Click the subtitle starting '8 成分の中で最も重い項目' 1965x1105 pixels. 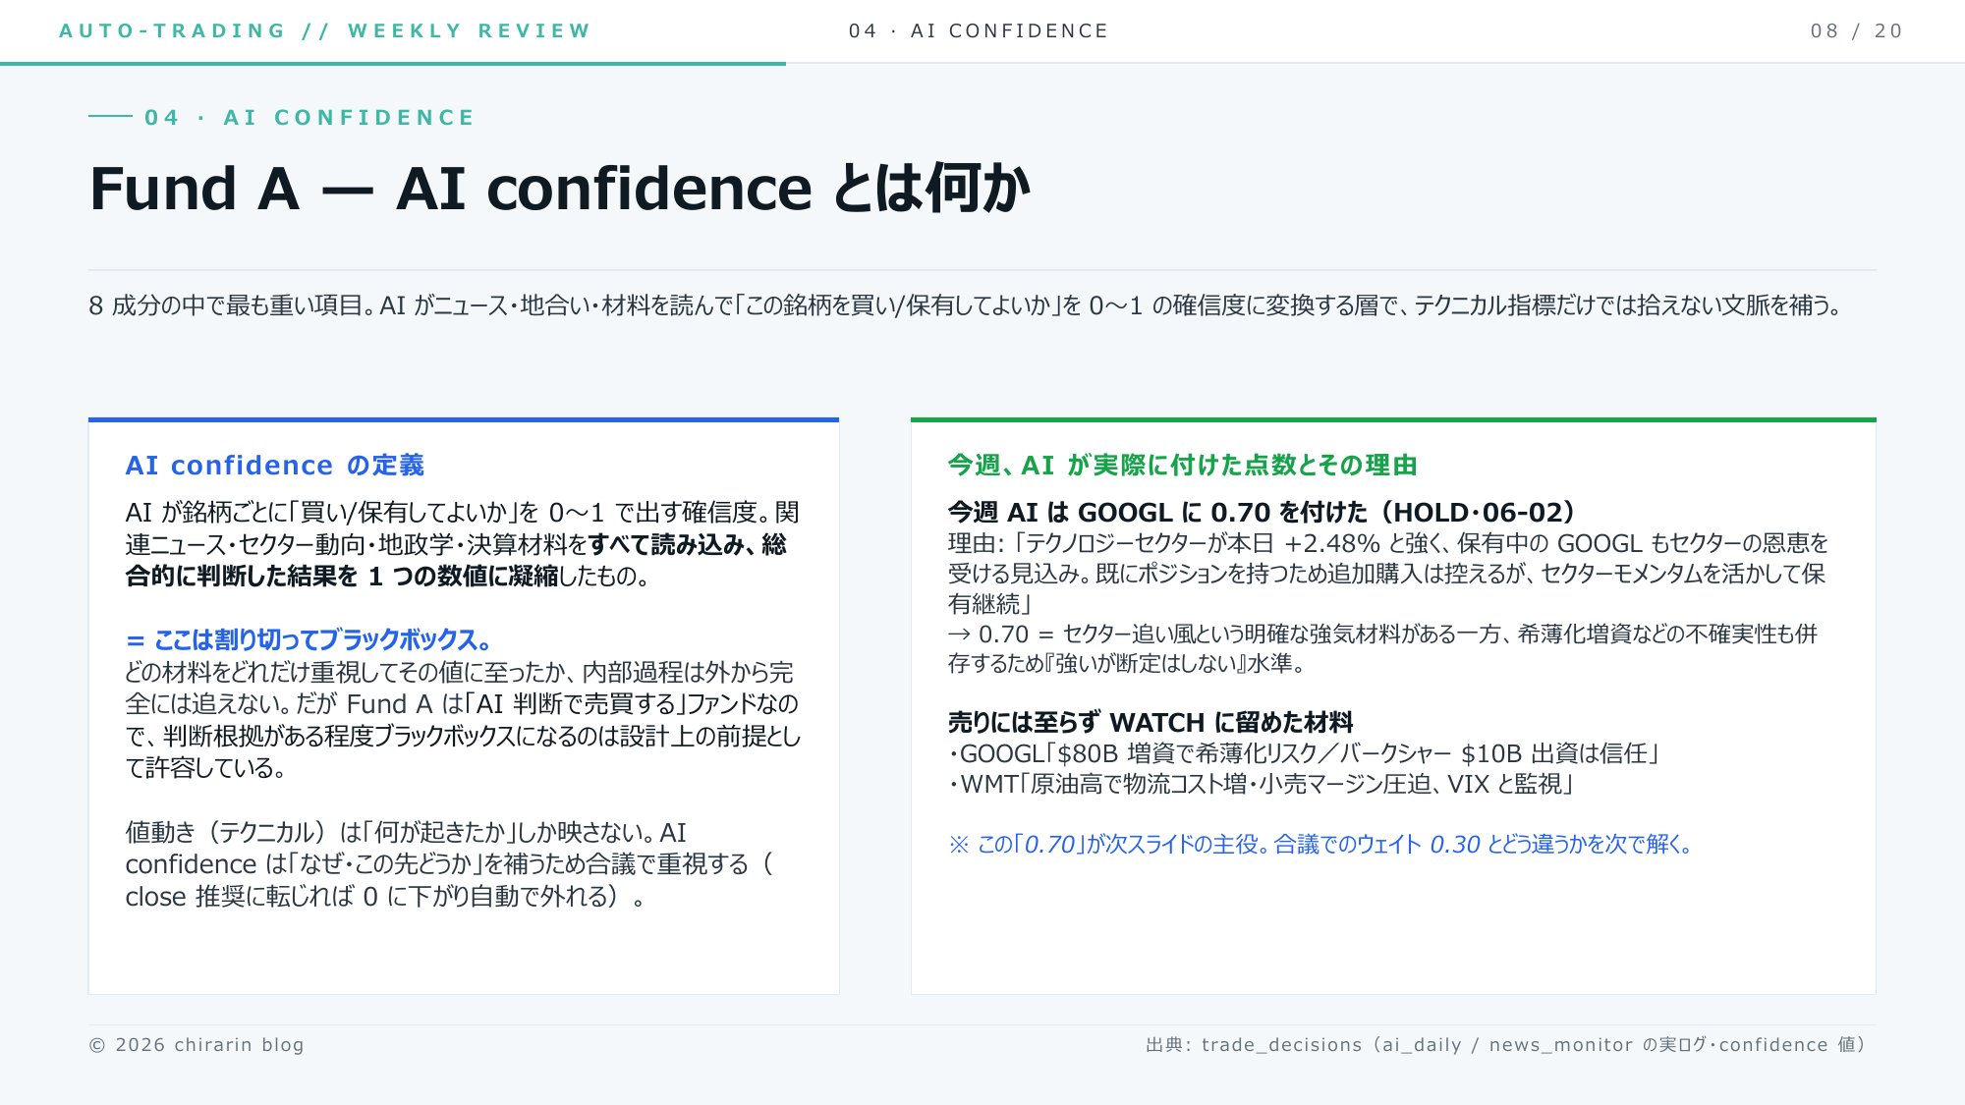tap(966, 305)
